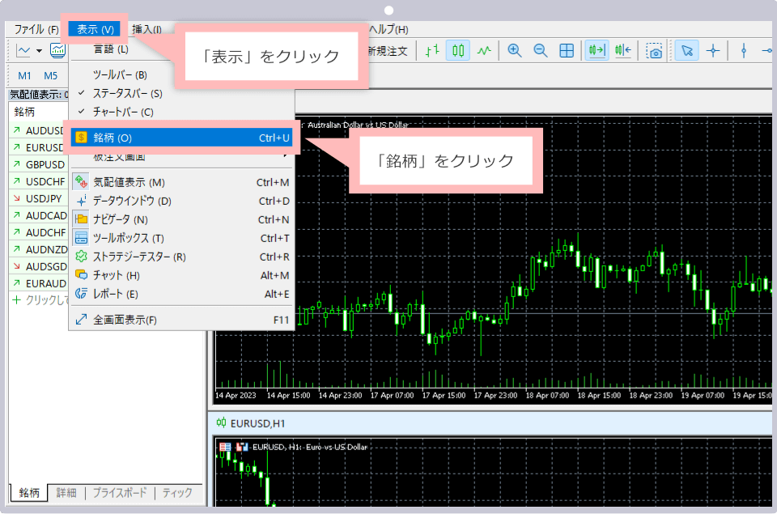Select the M5 timeframe button

pos(51,75)
